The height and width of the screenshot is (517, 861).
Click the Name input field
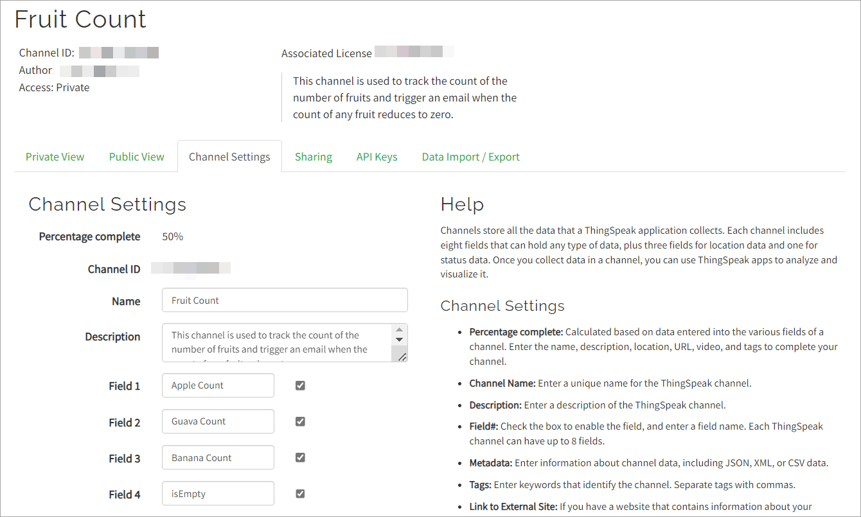pos(285,301)
